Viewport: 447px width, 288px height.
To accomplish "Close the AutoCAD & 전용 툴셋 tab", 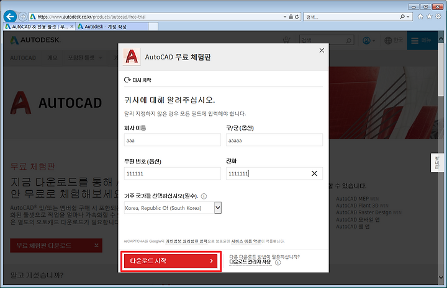I will coord(72,27).
